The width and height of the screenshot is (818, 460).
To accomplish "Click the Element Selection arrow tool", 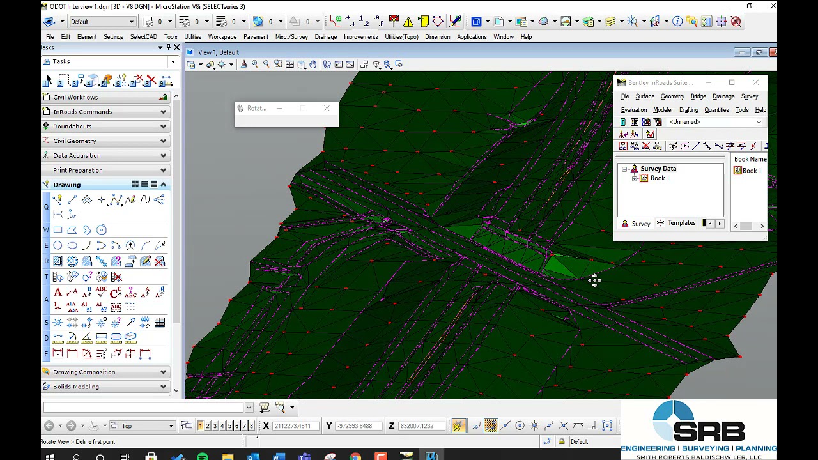I will [x=49, y=81].
